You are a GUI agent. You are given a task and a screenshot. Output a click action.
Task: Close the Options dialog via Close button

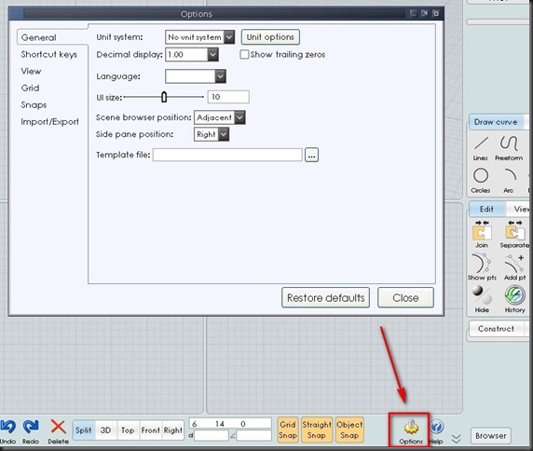(x=405, y=298)
